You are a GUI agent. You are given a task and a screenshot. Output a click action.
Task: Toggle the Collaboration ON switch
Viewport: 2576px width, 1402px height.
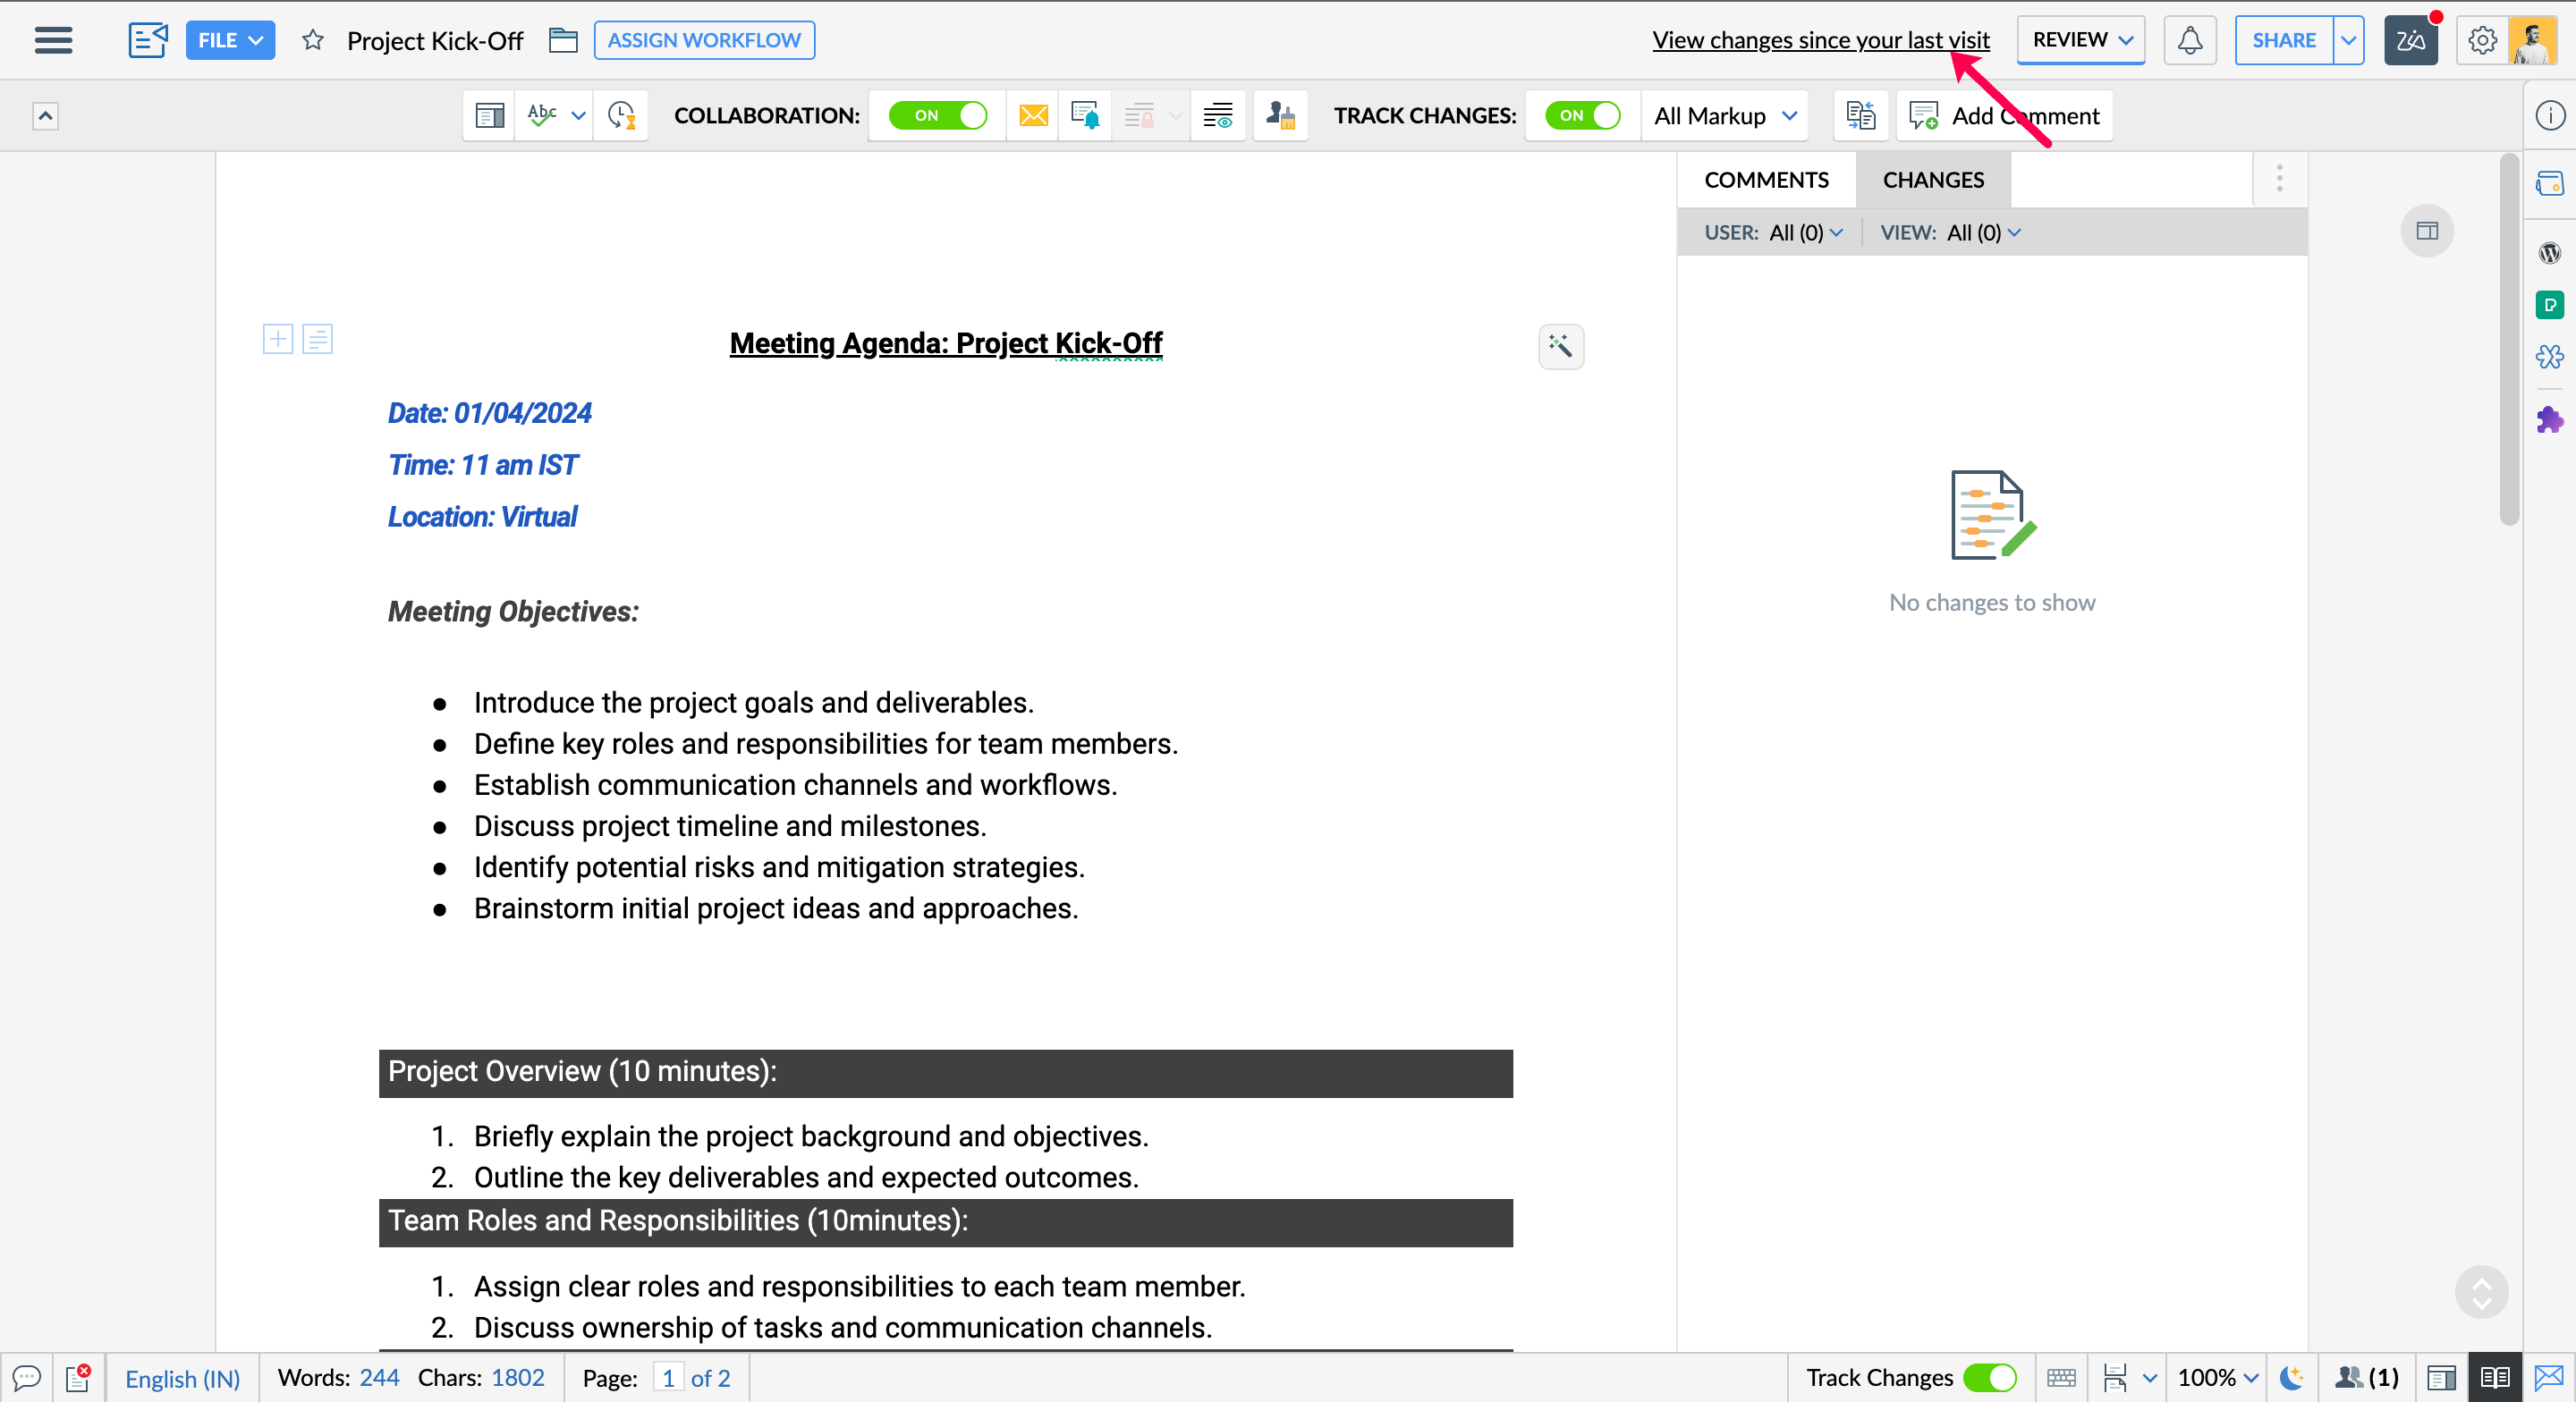(x=937, y=115)
